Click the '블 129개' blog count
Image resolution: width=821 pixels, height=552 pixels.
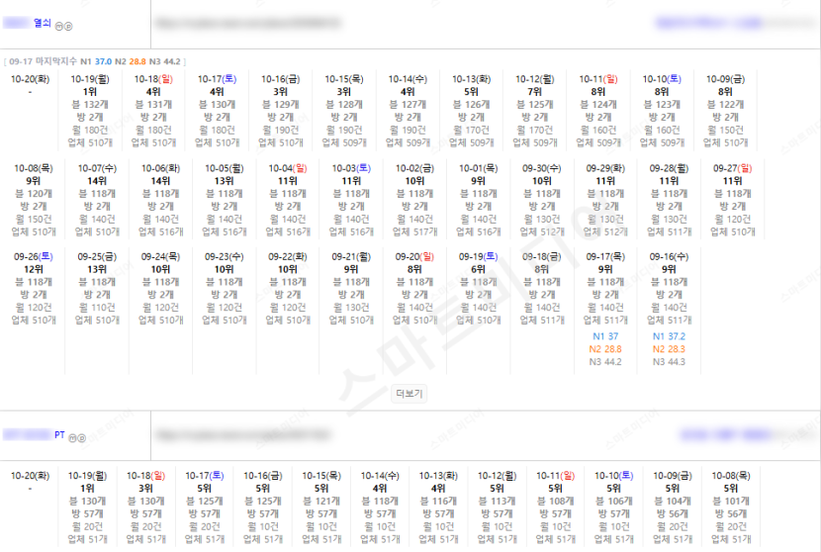point(281,105)
